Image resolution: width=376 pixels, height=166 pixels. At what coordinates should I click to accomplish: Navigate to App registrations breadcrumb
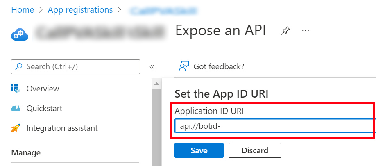point(80,9)
